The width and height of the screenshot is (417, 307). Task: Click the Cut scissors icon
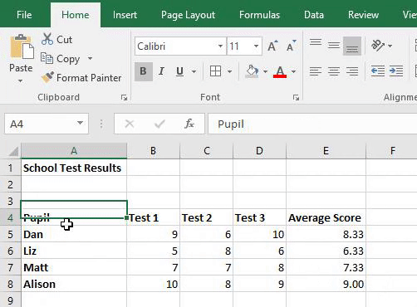click(47, 39)
